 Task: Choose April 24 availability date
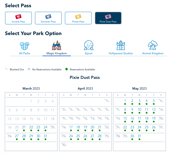pyautogui.click(x=71, y=136)
